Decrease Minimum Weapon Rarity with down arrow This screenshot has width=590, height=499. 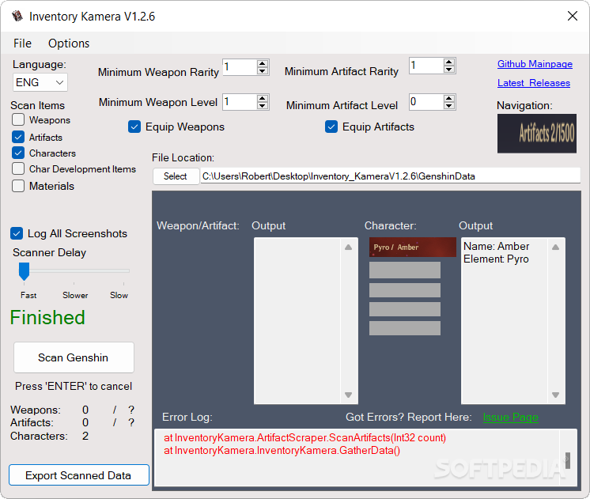point(263,70)
